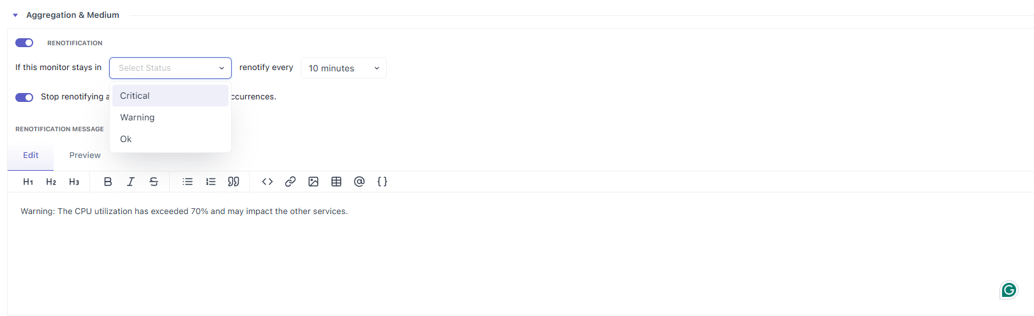Insert a block quote
Viewport: 1034px width, 316px height.
point(234,182)
